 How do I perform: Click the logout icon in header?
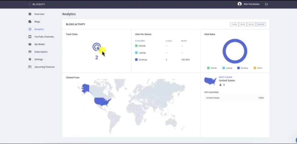click(267, 4)
